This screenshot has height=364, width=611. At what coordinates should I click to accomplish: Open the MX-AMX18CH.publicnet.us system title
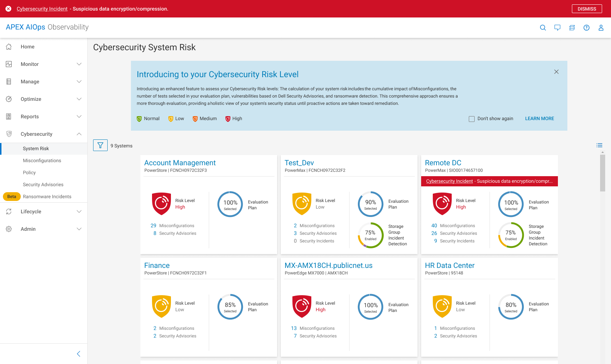pyautogui.click(x=328, y=265)
